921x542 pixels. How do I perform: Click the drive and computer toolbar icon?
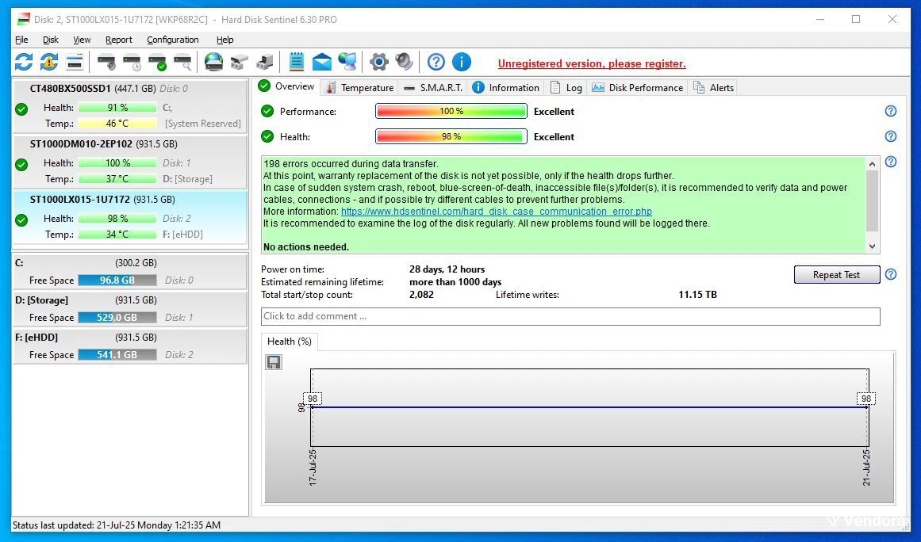click(265, 62)
